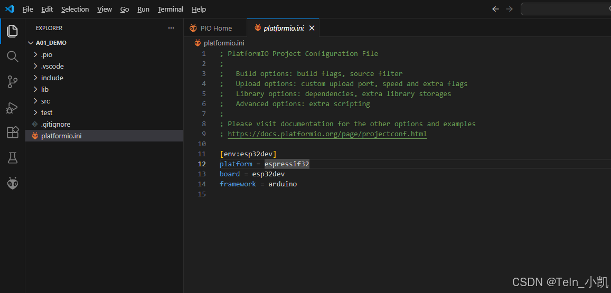
Task: Open the Terminal menu
Action: (x=170, y=10)
